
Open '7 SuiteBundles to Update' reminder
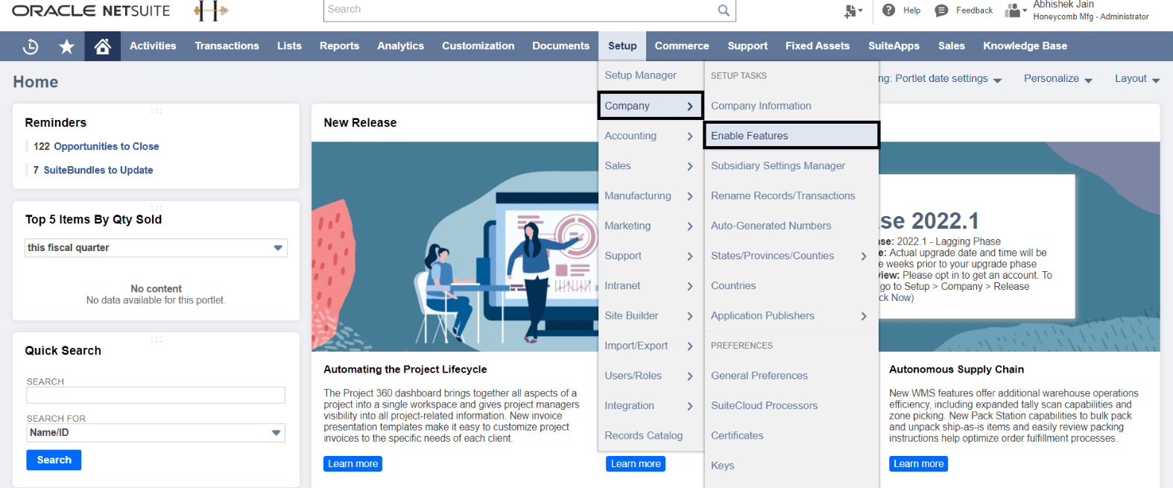tap(93, 171)
